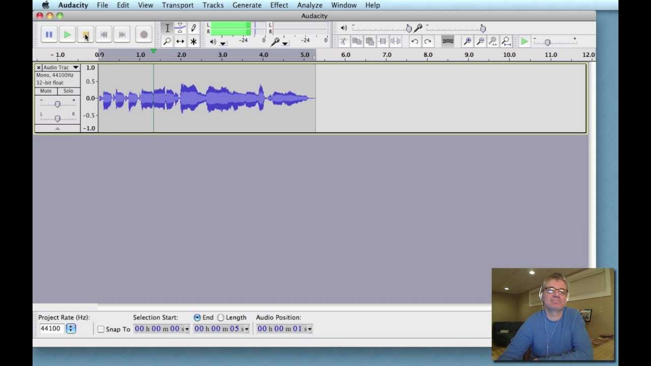Adjust the output volume slider

click(409, 28)
